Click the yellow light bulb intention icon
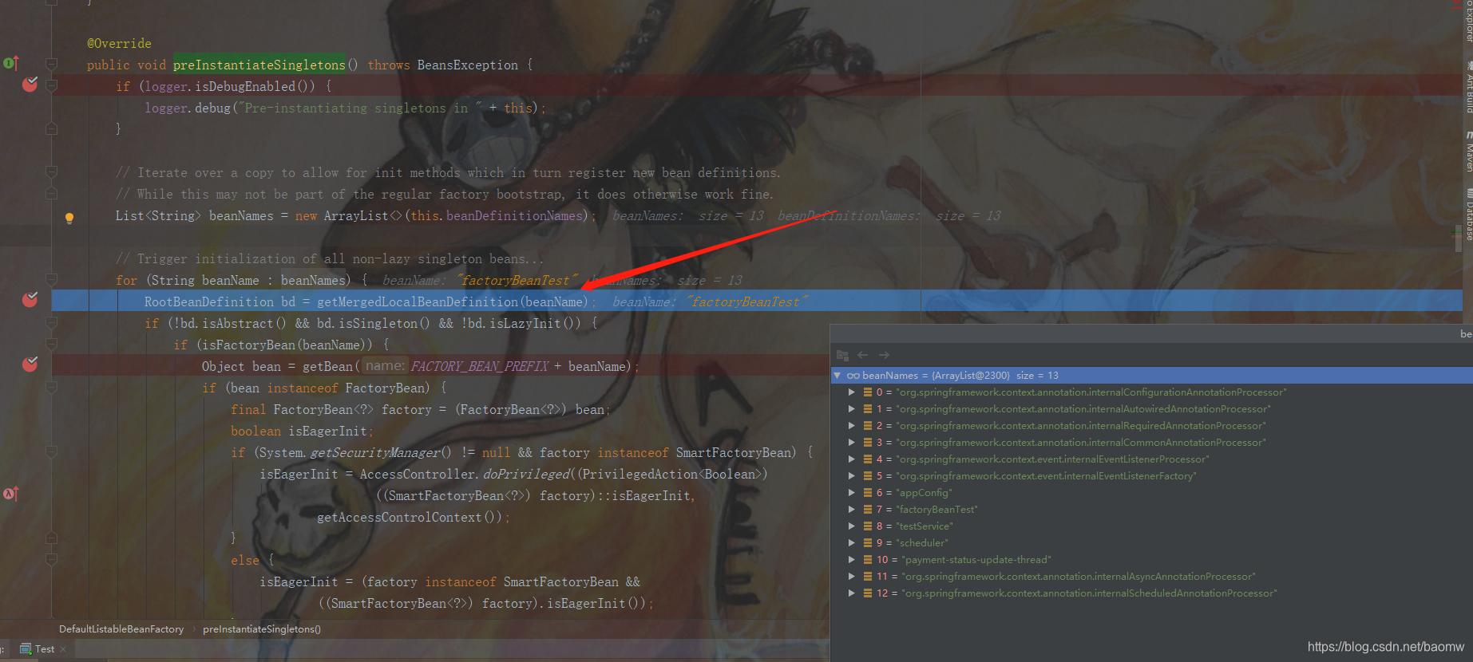 point(69,218)
